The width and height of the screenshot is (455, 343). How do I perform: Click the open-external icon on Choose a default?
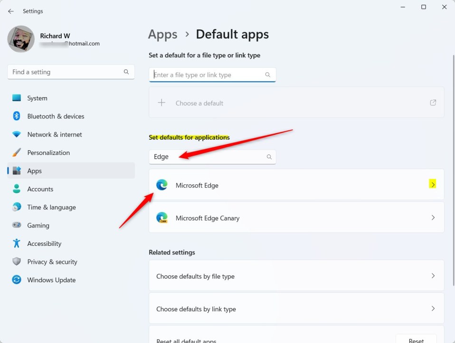point(433,102)
